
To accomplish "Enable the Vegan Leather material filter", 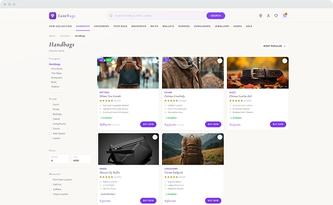I will (x=51, y=194).
